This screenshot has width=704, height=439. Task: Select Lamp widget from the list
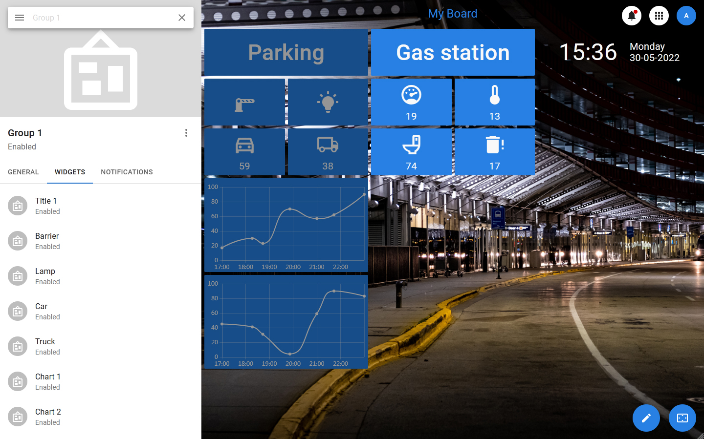[x=45, y=276]
